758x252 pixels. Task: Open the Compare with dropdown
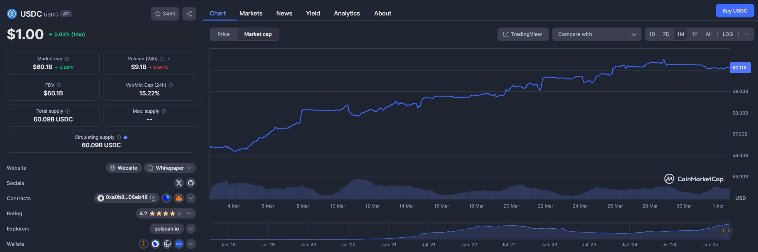[597, 34]
